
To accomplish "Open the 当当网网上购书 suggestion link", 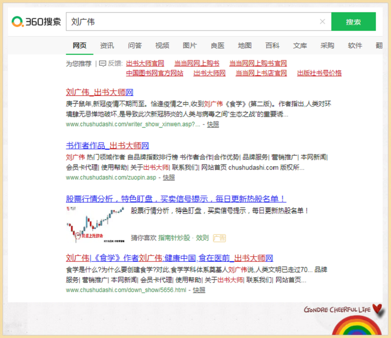I will (x=196, y=64).
